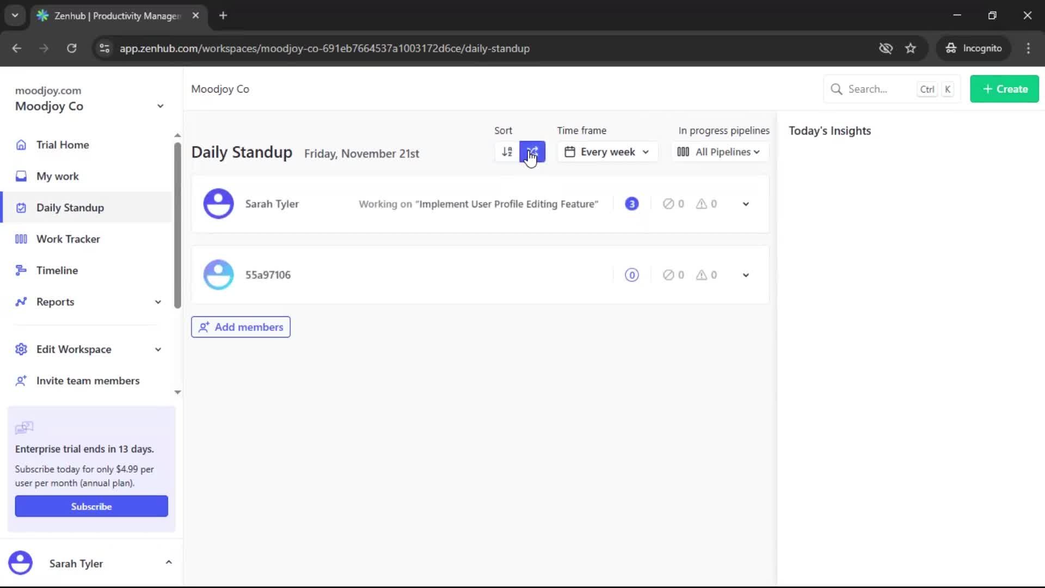This screenshot has height=588, width=1045.
Task: Click the Timeline icon in sidebar
Action: [21, 270]
